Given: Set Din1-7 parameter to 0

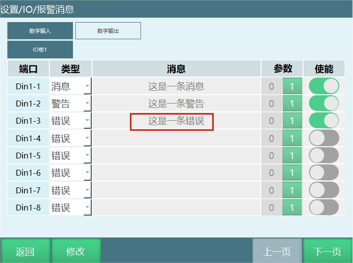Looking at the screenshot, I should [x=272, y=190].
